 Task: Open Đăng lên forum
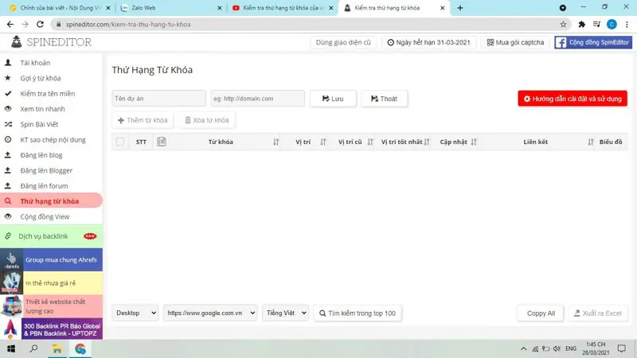44,186
